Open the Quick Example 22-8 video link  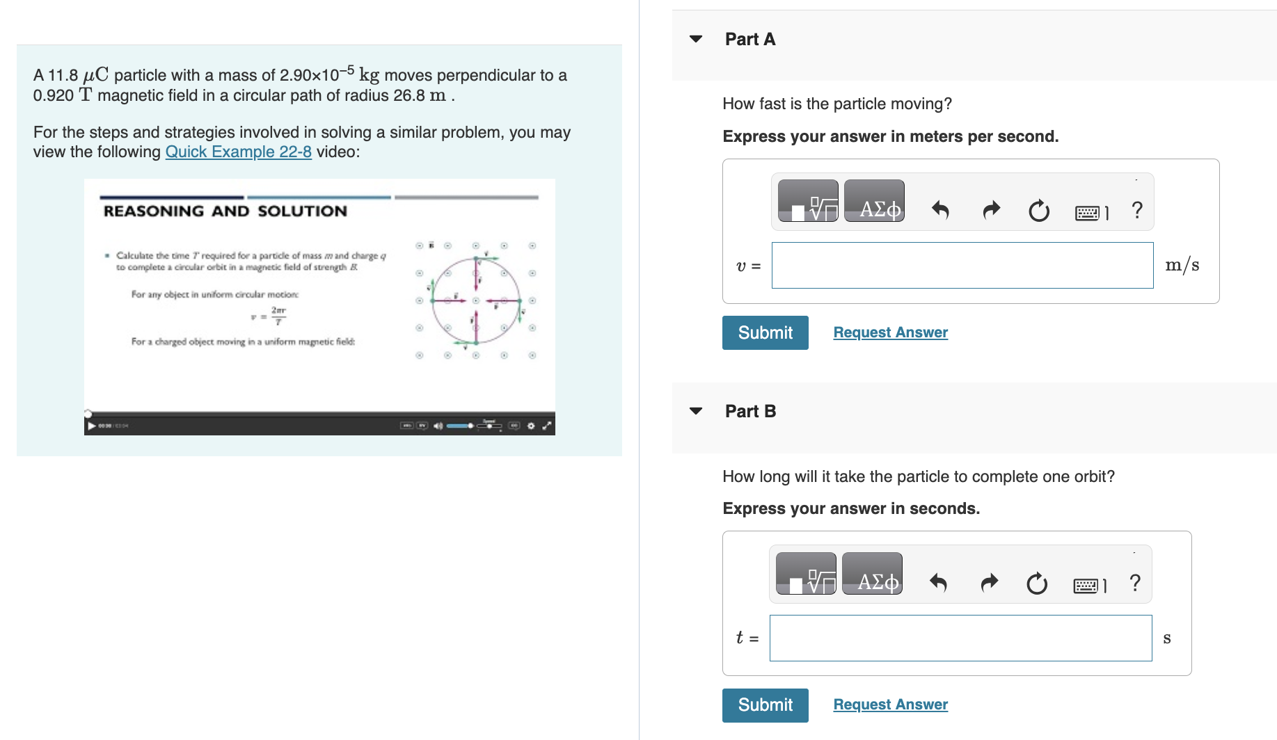point(238,151)
